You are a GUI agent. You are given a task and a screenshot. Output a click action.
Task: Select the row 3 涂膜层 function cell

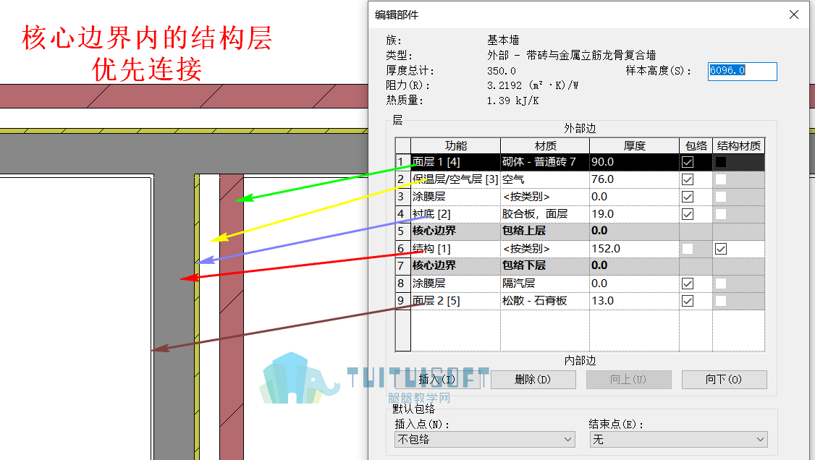tap(455, 197)
